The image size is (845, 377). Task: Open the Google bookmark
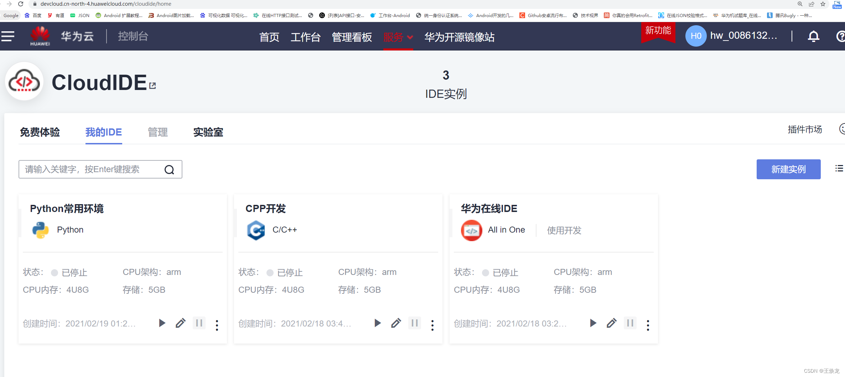click(11, 15)
